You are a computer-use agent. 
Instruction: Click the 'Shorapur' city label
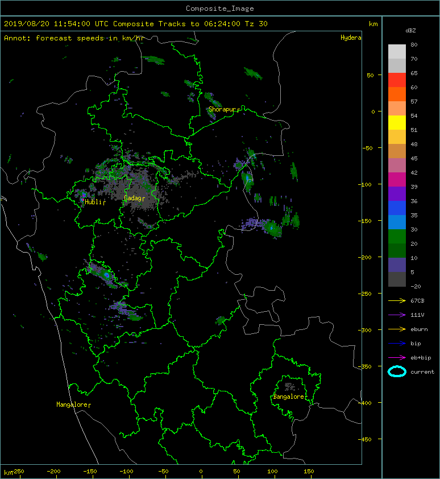222,109
